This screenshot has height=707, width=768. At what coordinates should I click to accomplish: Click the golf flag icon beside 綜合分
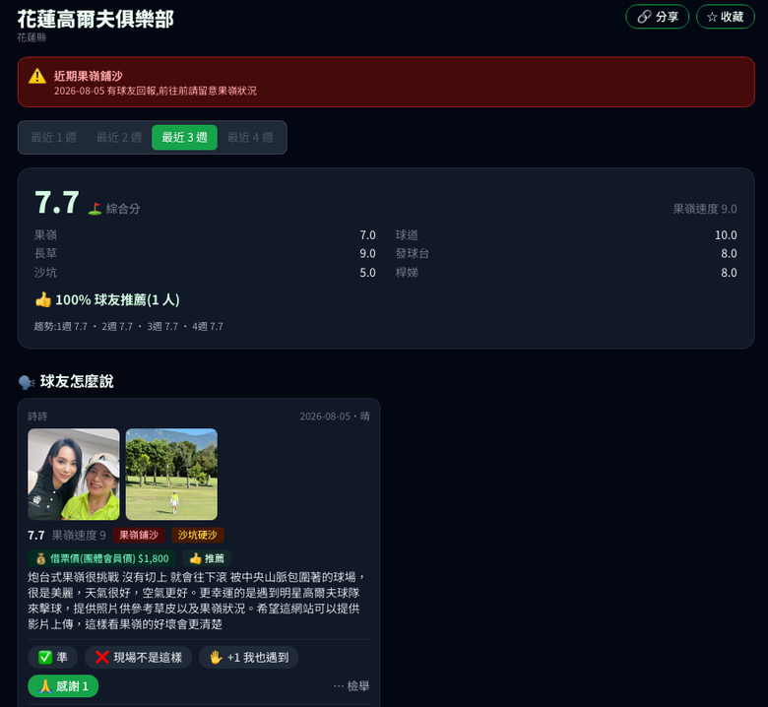tap(95, 209)
